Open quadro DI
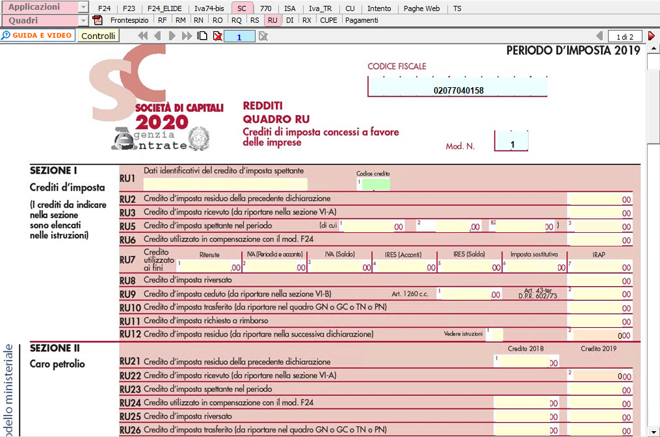The width and height of the screenshot is (660, 437). pos(289,20)
